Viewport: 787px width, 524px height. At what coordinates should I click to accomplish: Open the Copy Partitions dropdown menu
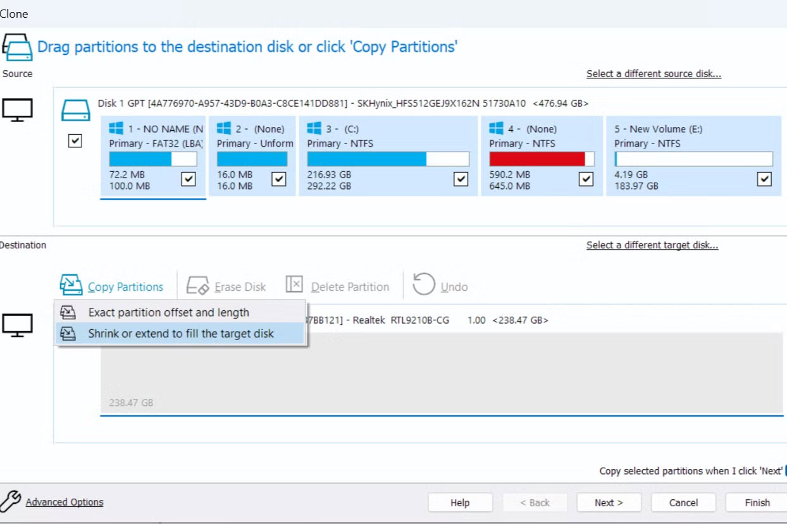click(x=127, y=286)
